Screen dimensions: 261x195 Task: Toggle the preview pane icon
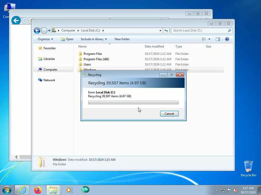[x=218, y=39]
